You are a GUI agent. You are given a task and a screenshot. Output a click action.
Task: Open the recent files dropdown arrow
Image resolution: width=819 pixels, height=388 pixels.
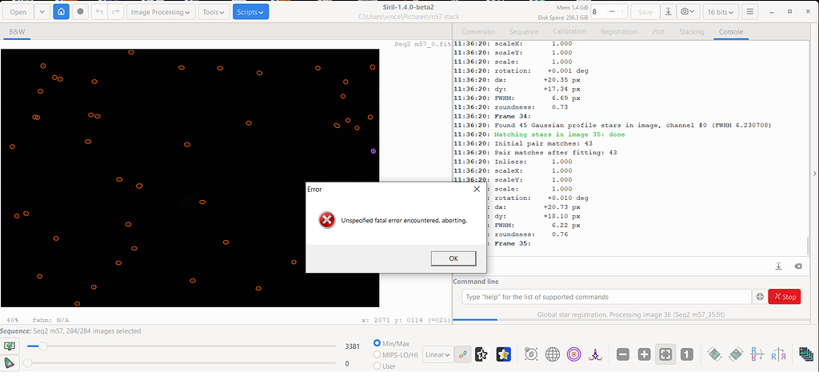coord(43,12)
